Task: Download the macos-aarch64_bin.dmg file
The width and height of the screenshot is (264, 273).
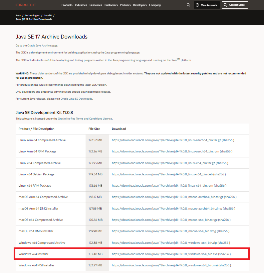Action: [167, 209]
